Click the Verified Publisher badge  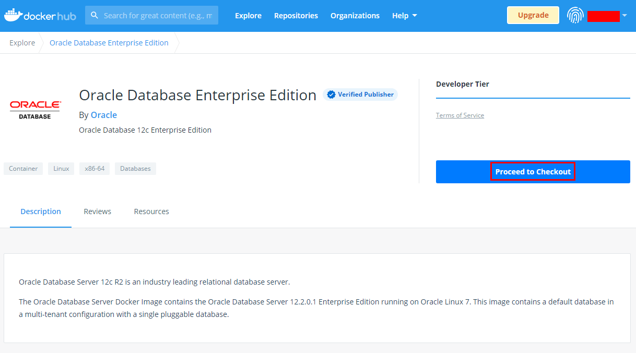click(x=360, y=95)
